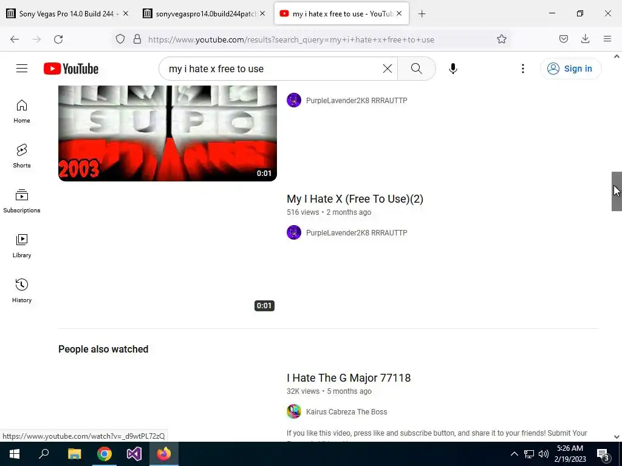Open the PurpleLavender2K8 channel under the 516-views video
Image resolution: width=622 pixels, height=466 pixels.
356,232
